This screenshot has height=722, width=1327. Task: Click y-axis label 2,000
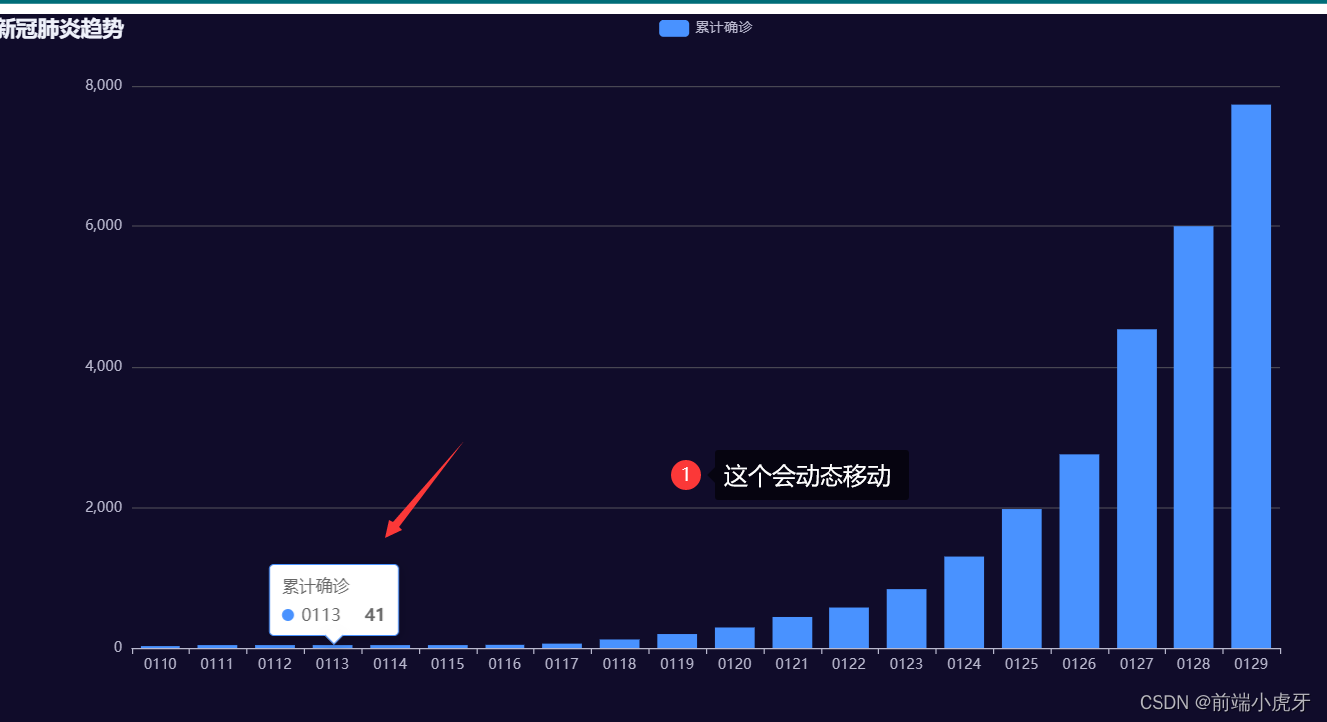(104, 508)
